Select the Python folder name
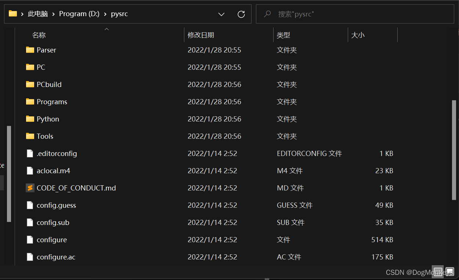The height and width of the screenshot is (280, 459). coord(48,119)
